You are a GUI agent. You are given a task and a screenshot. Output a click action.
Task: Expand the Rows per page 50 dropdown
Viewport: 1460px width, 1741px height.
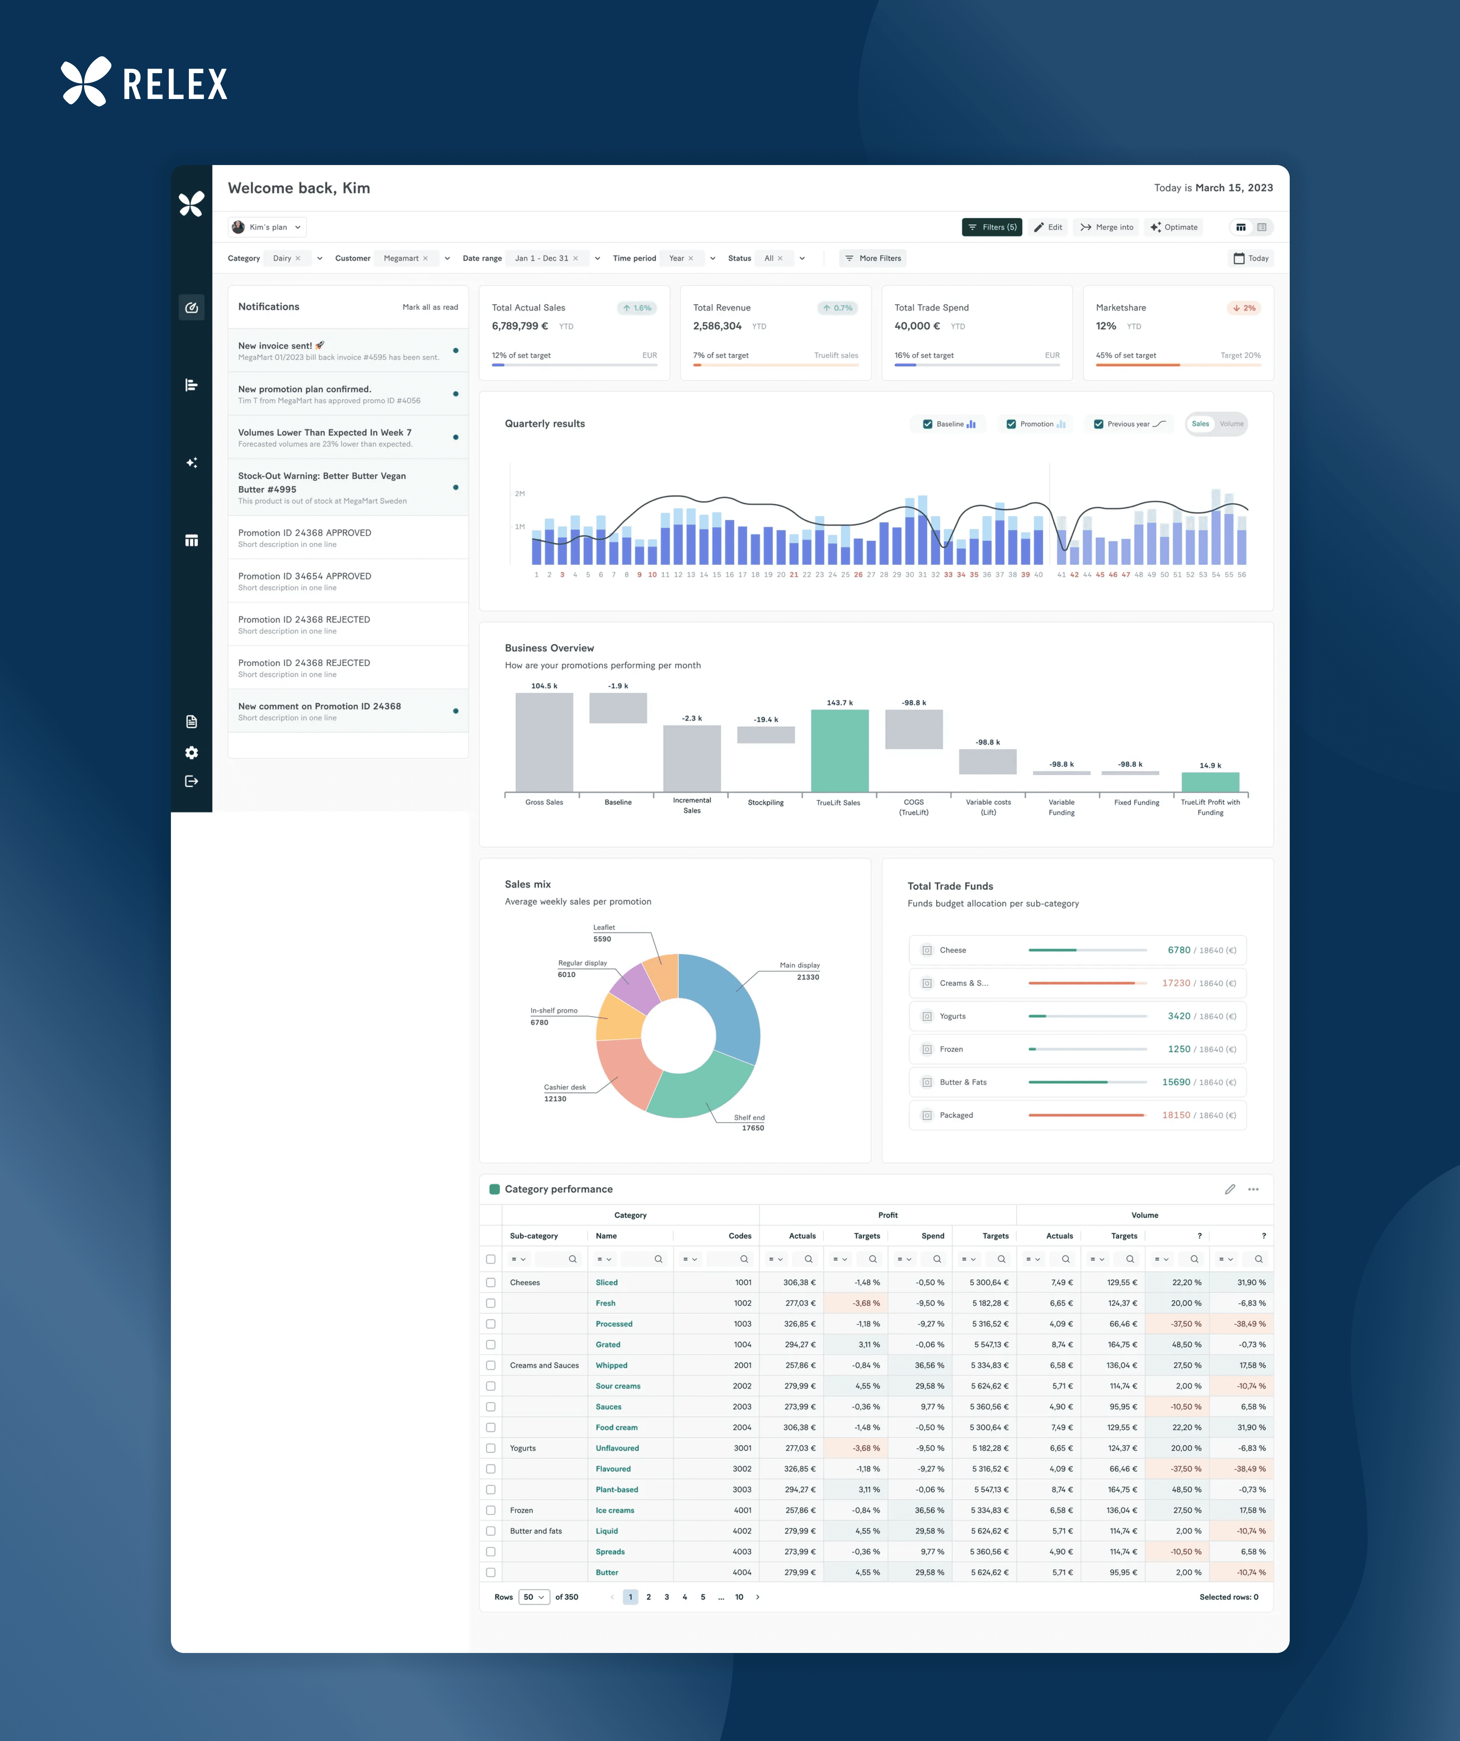tap(533, 1597)
